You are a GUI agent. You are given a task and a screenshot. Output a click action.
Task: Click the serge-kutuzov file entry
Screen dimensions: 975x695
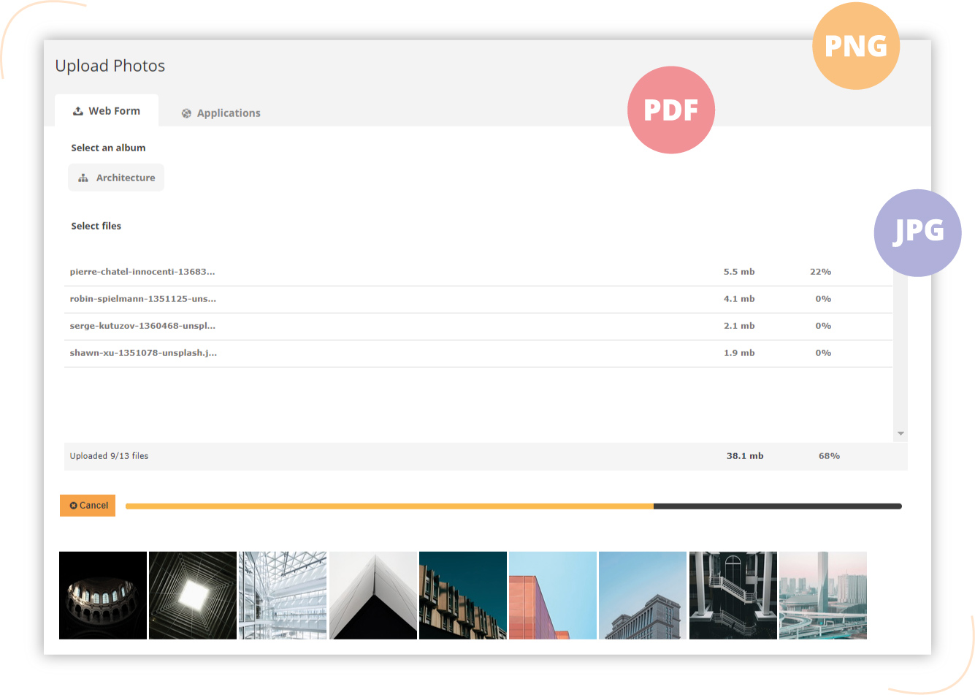click(142, 326)
